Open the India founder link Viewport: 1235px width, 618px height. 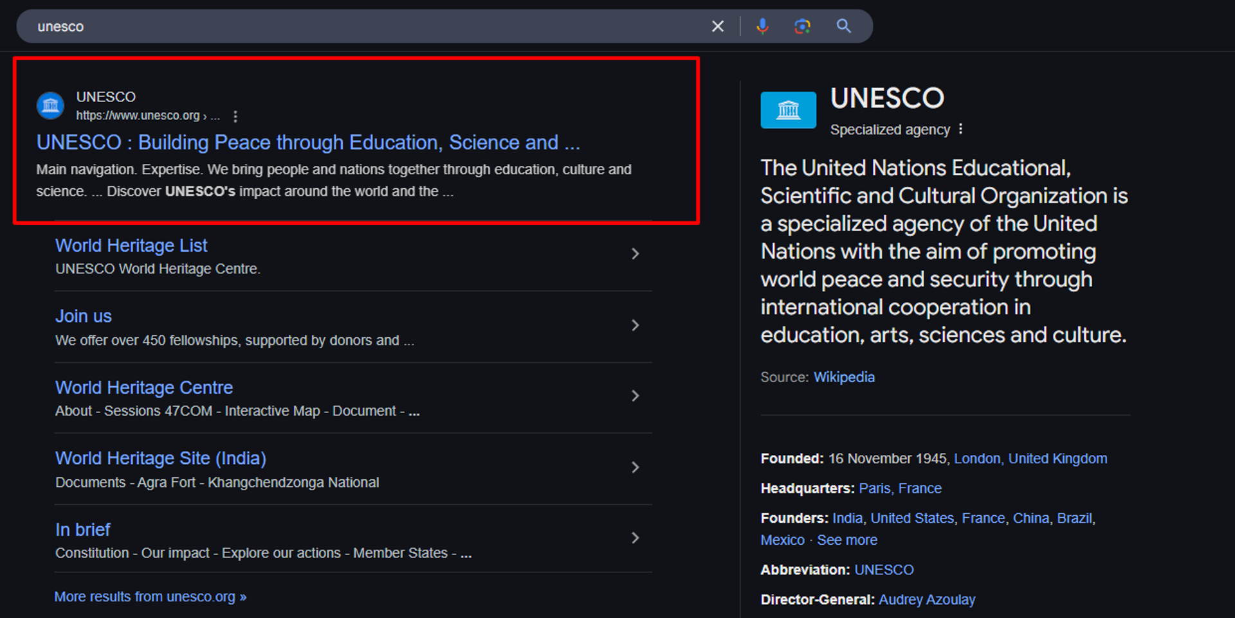click(x=847, y=518)
